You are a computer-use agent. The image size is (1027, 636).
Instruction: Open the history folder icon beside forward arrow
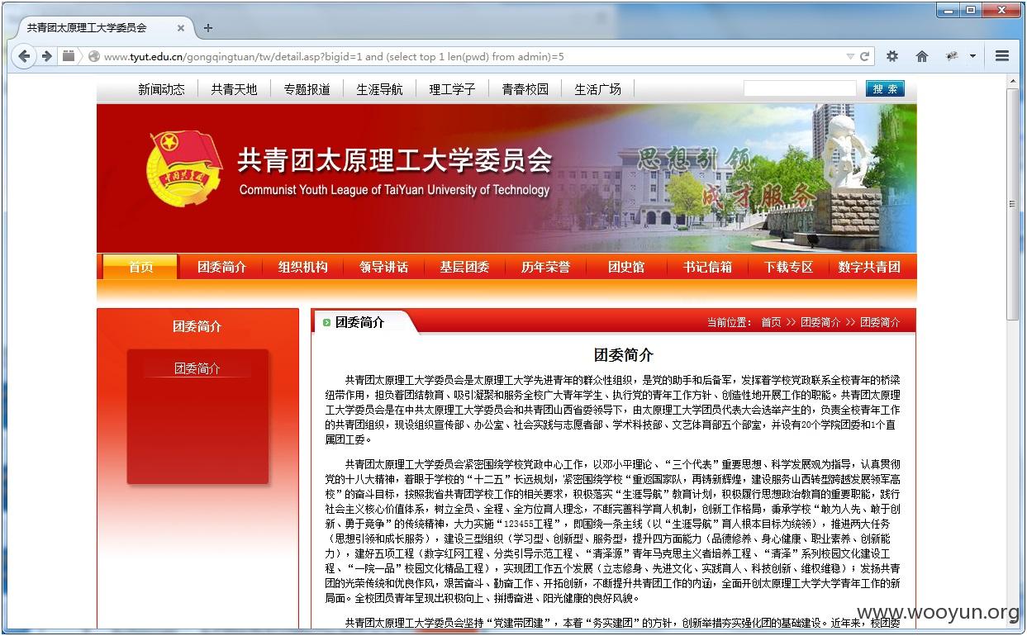pos(69,56)
